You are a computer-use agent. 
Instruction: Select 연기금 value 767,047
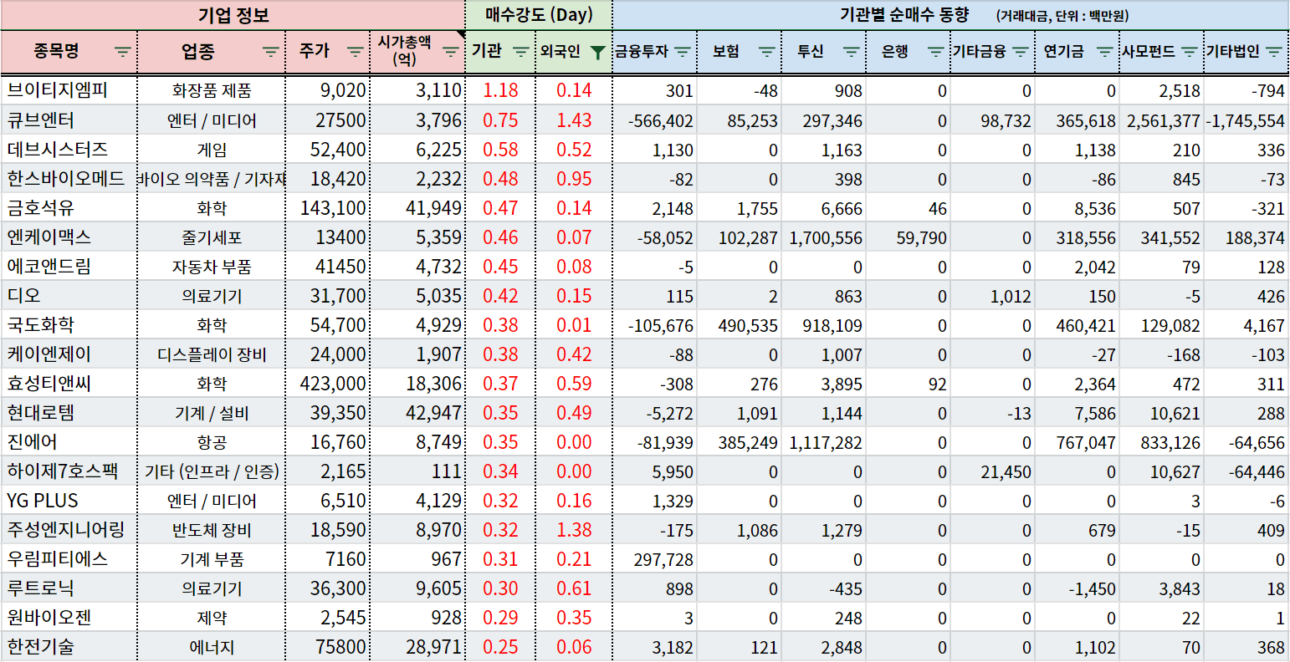(1078, 441)
